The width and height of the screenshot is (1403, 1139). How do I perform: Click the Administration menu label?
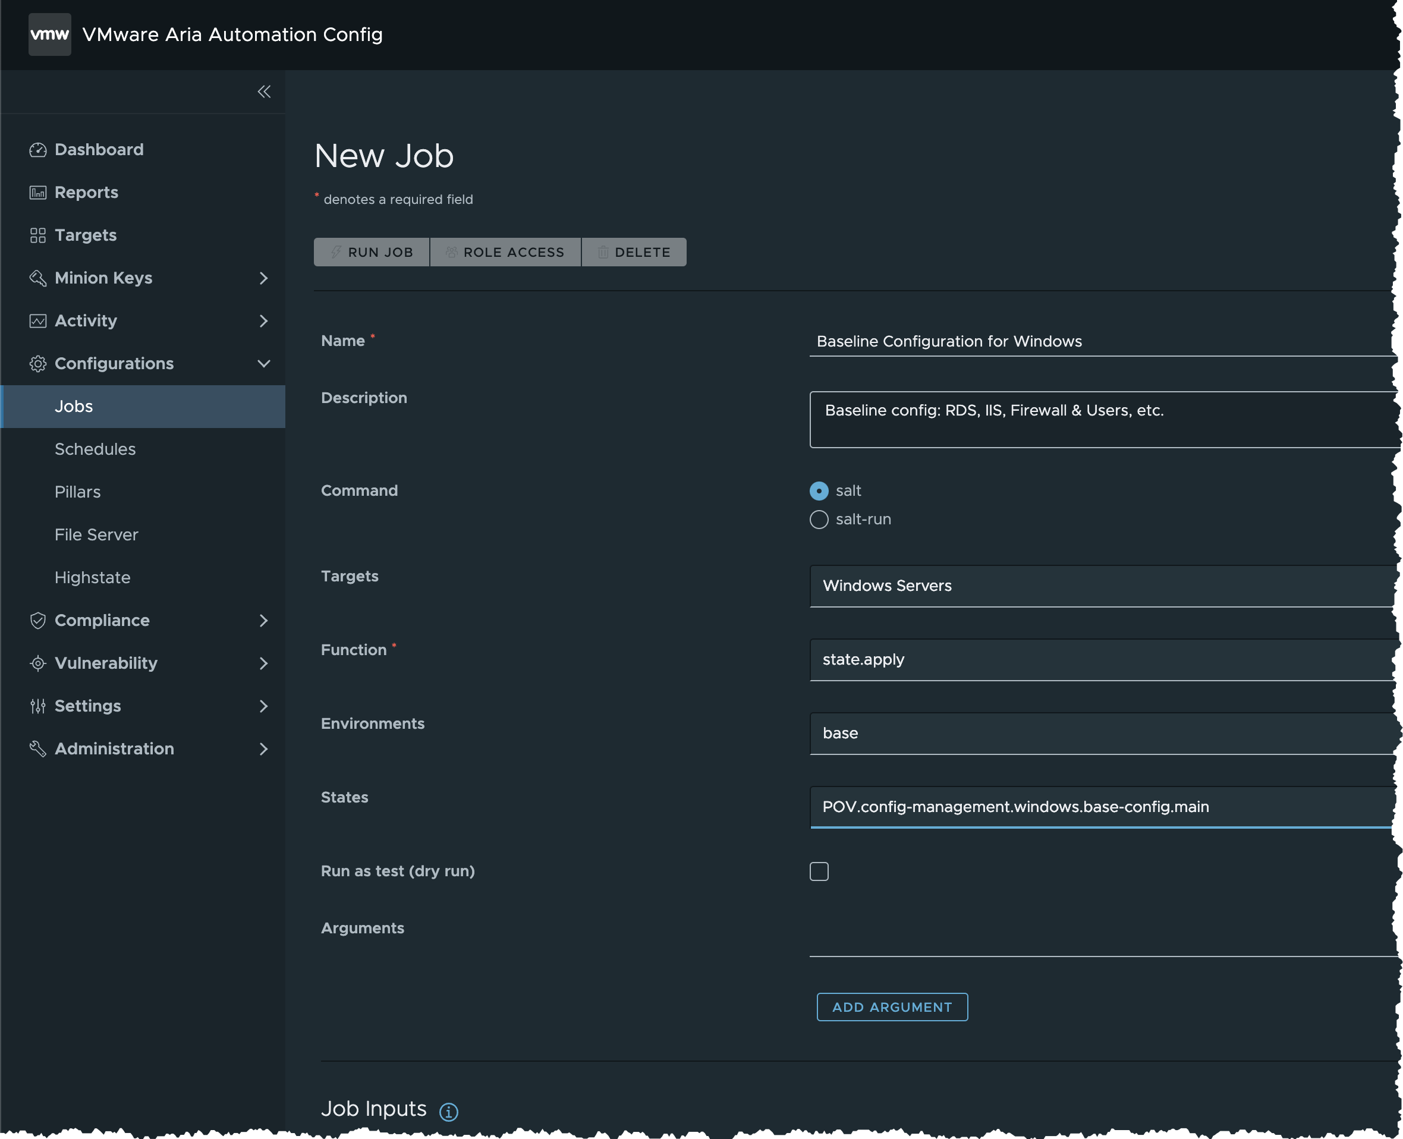114,748
